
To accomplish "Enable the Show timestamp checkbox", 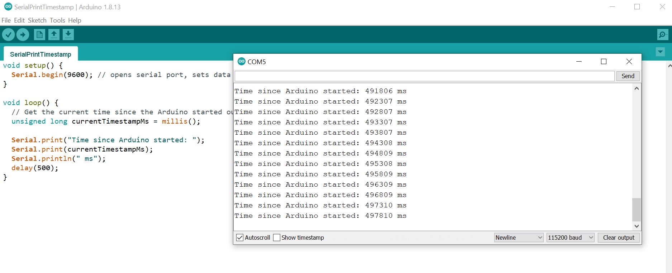I will (x=277, y=238).
